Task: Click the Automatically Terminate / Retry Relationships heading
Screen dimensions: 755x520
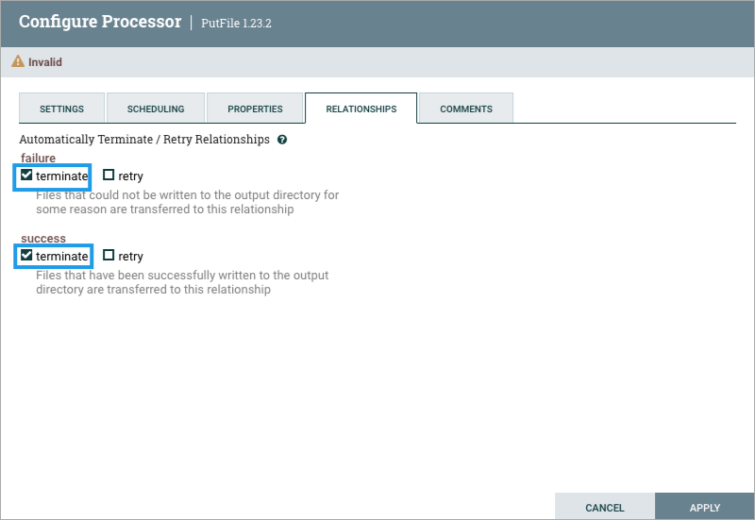Action: pyautogui.click(x=144, y=140)
